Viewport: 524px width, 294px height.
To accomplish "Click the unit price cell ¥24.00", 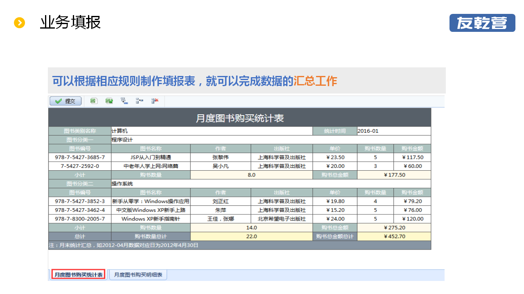I will click(335, 219).
